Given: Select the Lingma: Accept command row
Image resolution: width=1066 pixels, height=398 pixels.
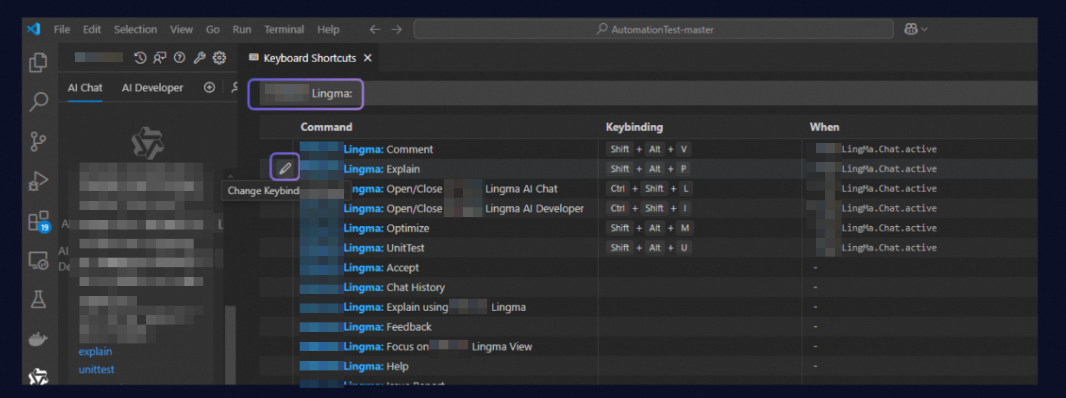Looking at the screenshot, I should pos(648,268).
